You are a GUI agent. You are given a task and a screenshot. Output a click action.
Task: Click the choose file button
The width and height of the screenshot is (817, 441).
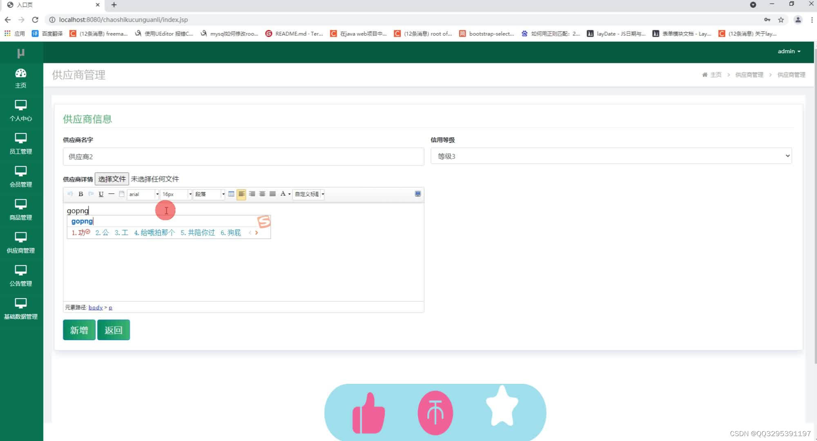(112, 179)
